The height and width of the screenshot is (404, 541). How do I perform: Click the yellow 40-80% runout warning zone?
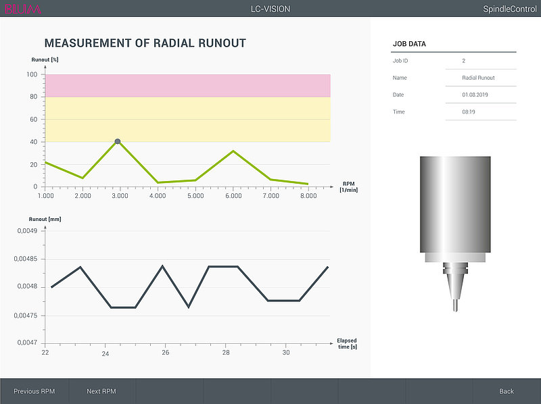[x=188, y=120]
